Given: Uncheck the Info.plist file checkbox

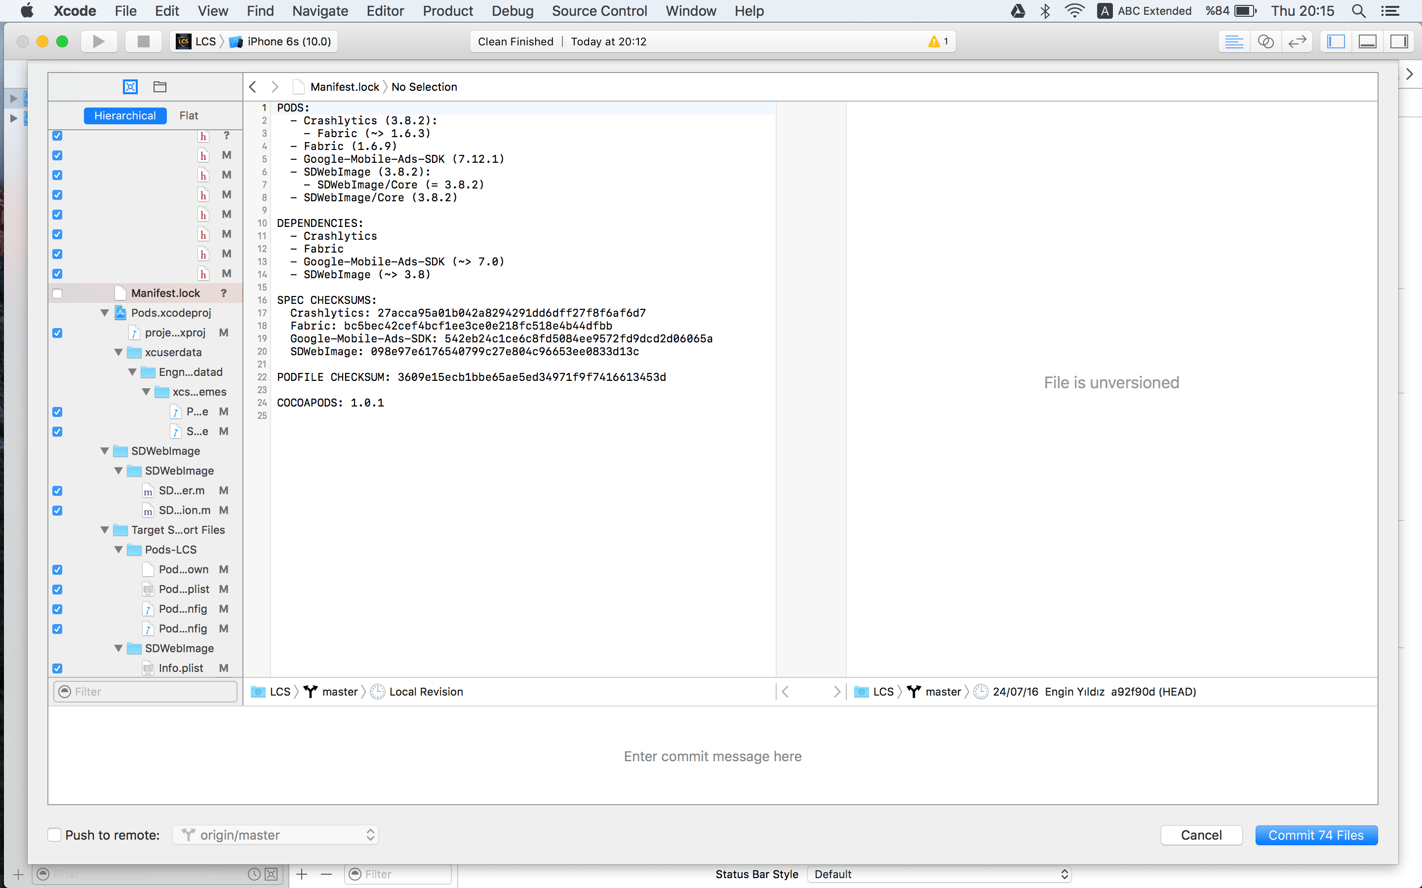Looking at the screenshot, I should tap(57, 668).
